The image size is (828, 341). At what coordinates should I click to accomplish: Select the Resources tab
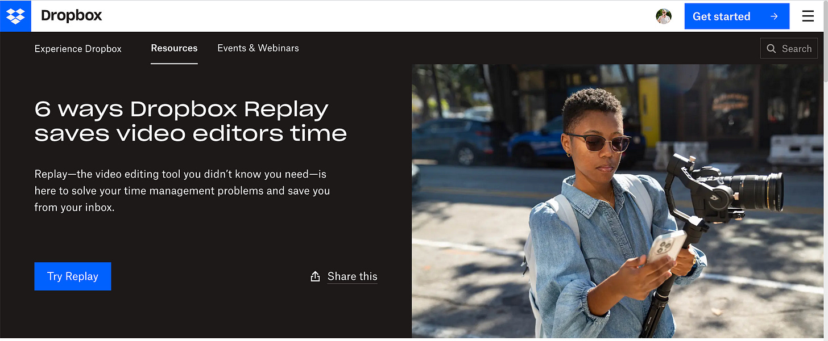(x=174, y=48)
